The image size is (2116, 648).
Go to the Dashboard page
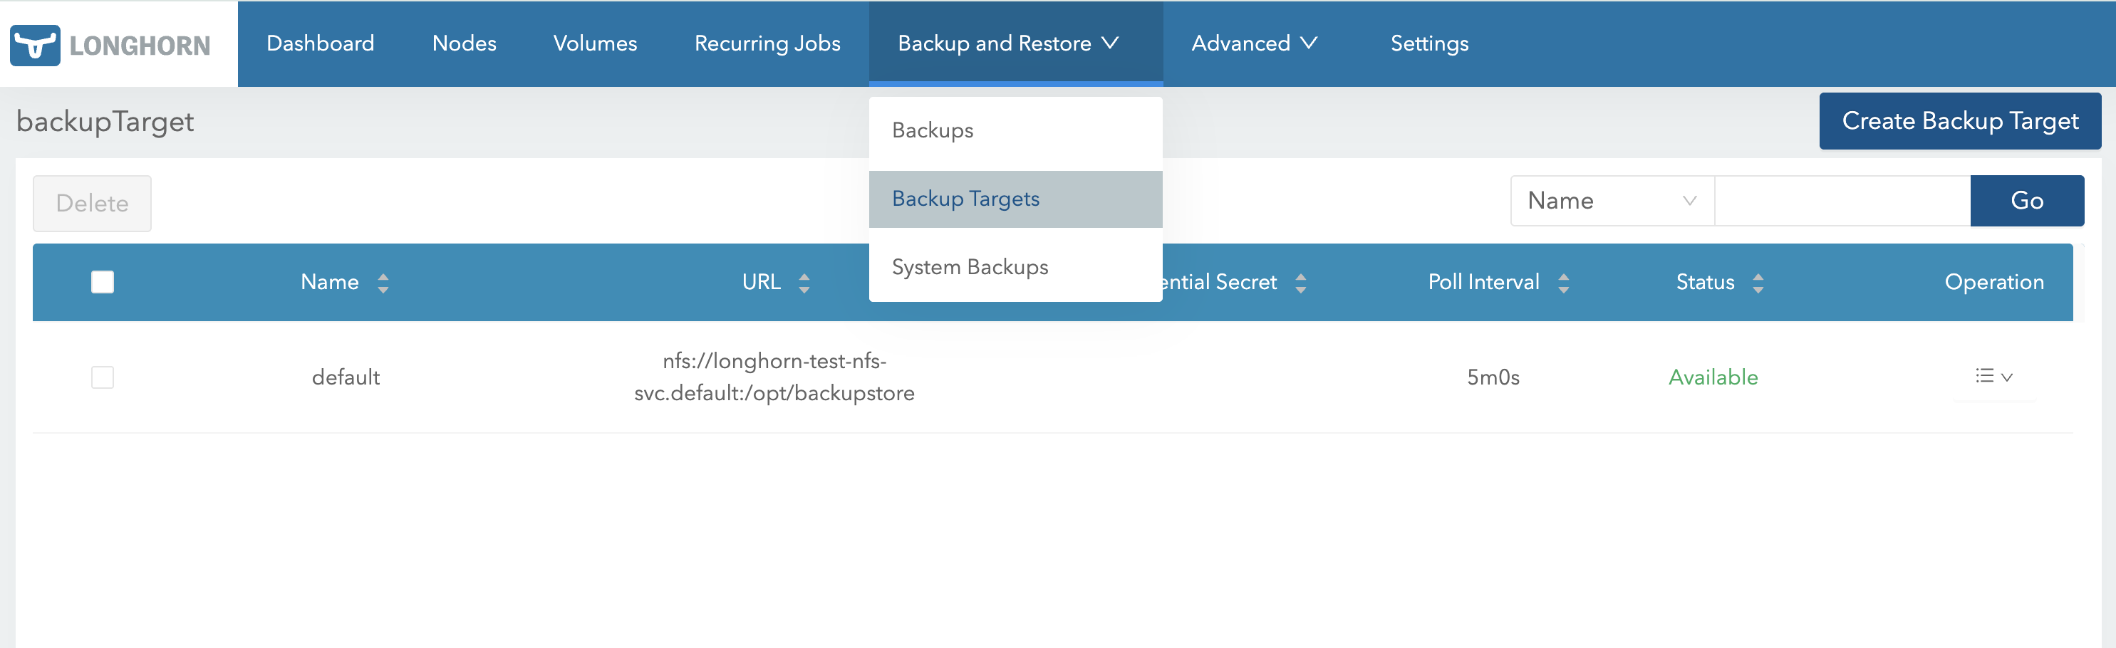321,43
